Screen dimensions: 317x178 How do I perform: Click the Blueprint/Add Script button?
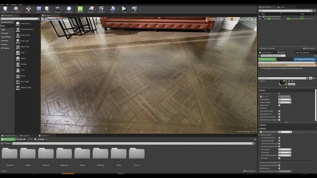(x=305, y=59)
